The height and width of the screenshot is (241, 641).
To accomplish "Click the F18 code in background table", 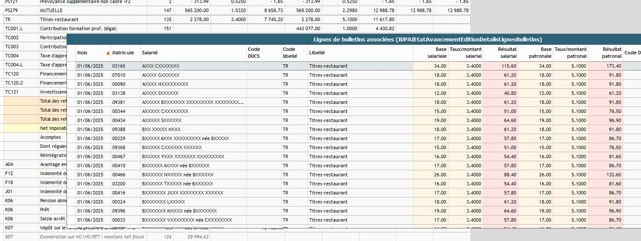I will pos(9,182).
